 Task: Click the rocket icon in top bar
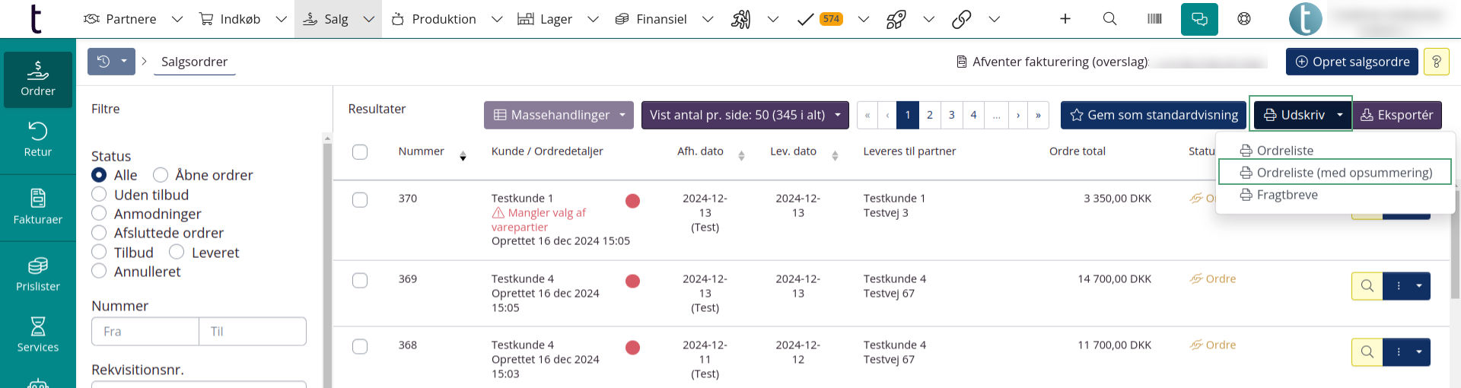(x=896, y=19)
